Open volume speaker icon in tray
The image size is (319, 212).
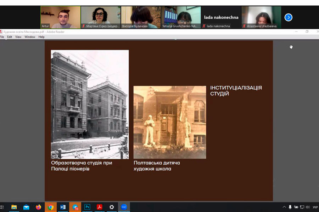coord(308,207)
